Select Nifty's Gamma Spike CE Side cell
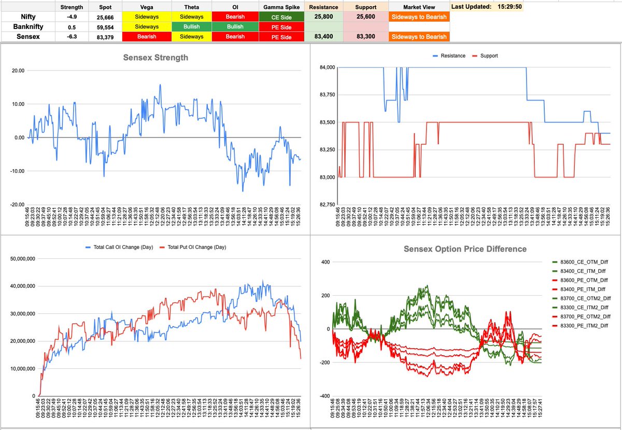The image size is (622, 430). point(281,17)
